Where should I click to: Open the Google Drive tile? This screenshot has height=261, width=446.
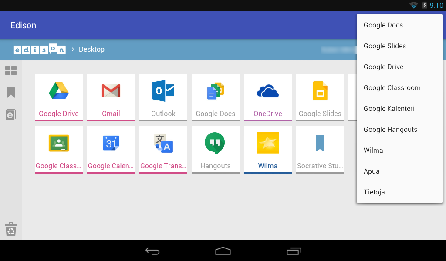[x=59, y=97]
